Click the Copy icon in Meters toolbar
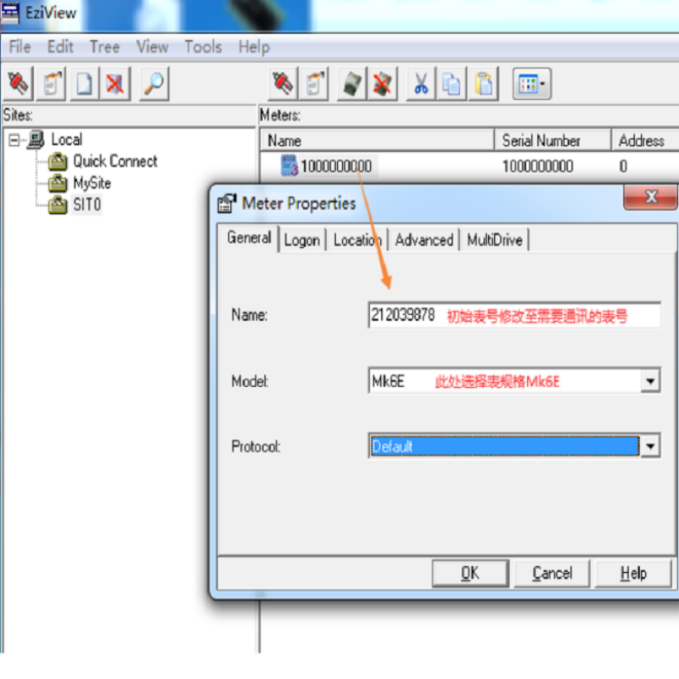 point(452,83)
